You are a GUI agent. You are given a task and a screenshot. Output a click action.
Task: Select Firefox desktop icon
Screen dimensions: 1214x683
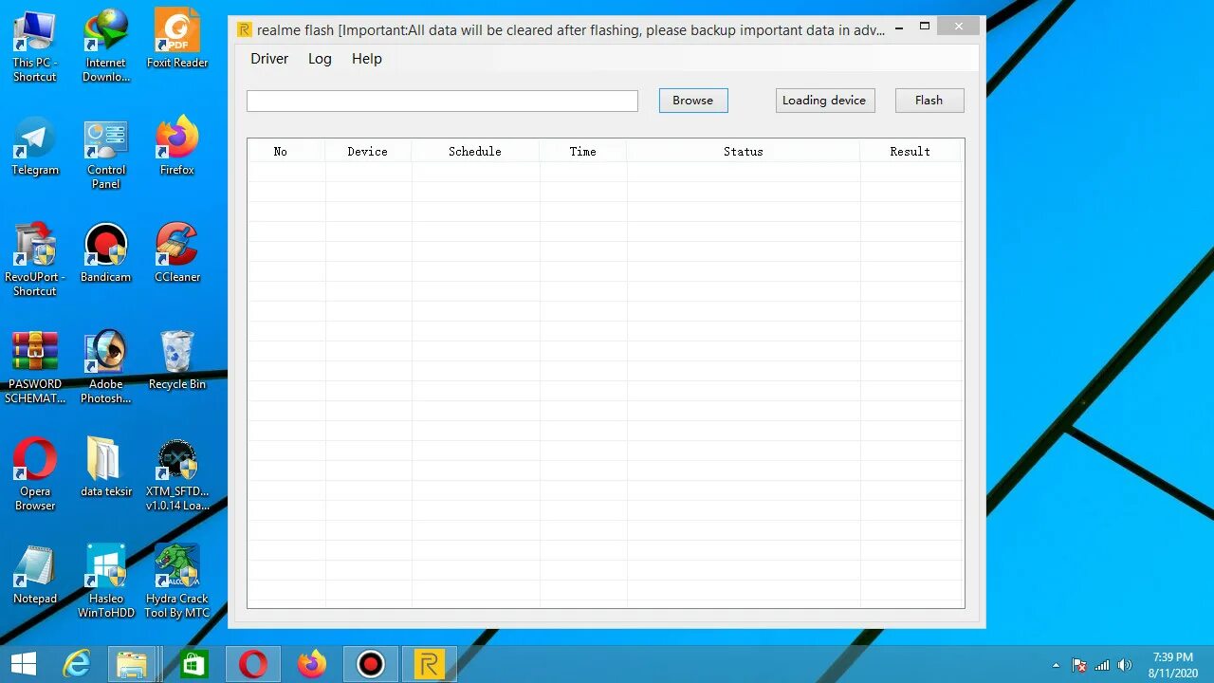(x=177, y=146)
